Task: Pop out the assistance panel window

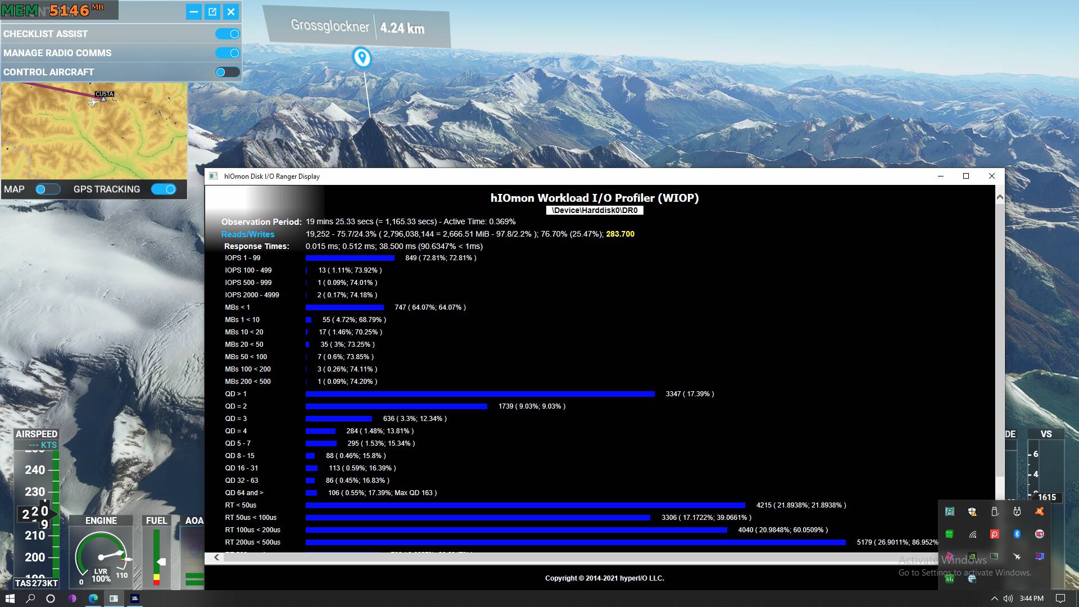Action: click(x=212, y=11)
